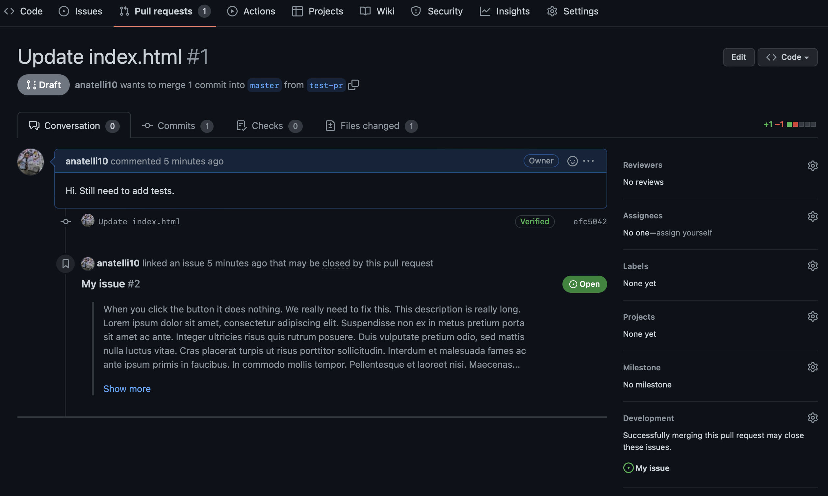This screenshot has width=828, height=496.
Task: Click the diff stat blocks indicator
Action: point(802,124)
